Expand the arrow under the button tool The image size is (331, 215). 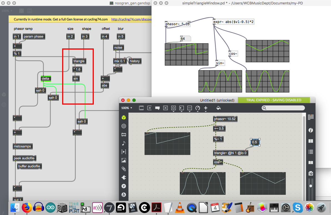173,112
